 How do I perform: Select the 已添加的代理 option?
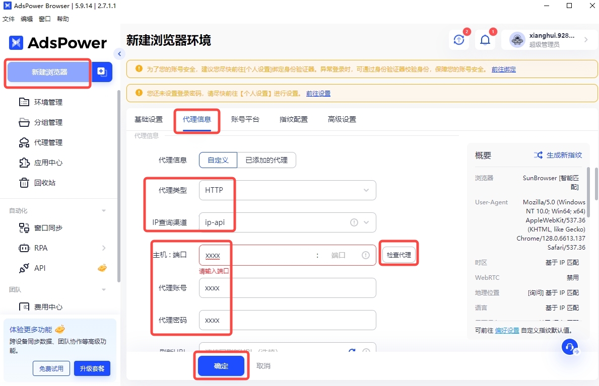[267, 160]
